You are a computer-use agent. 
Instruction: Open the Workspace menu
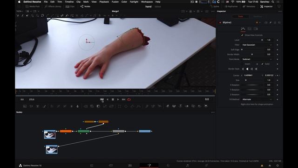click(147, 2)
